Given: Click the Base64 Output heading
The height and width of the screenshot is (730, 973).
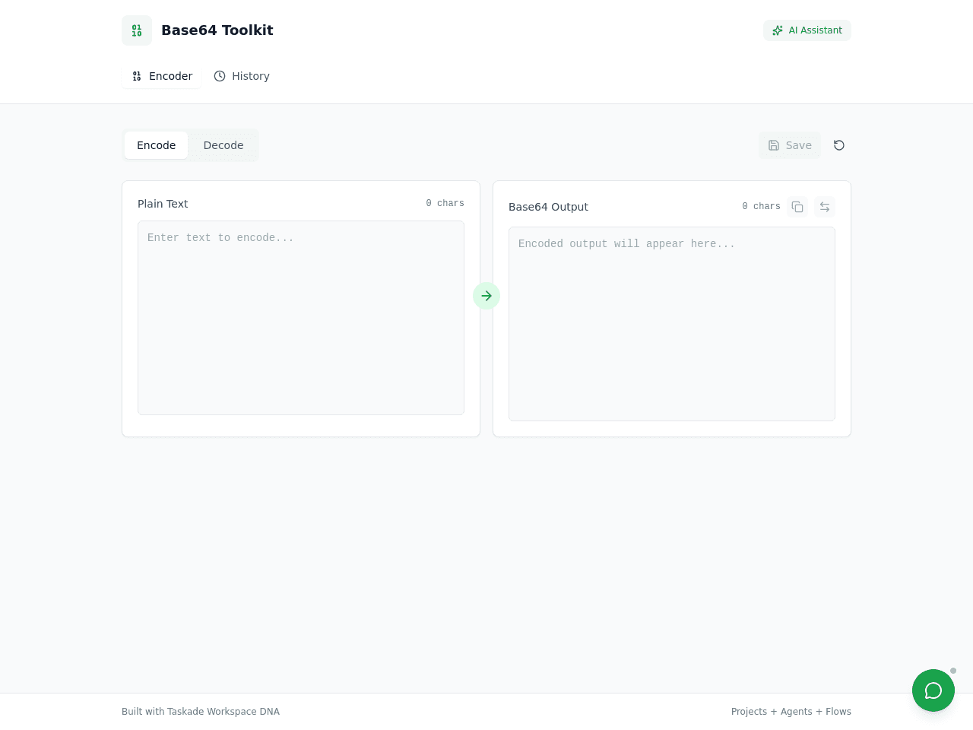Looking at the screenshot, I should coord(548,207).
